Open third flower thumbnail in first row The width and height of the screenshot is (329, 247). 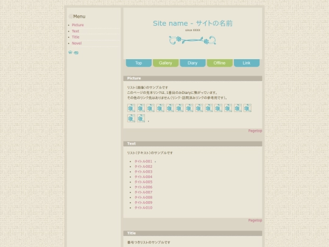150,108
